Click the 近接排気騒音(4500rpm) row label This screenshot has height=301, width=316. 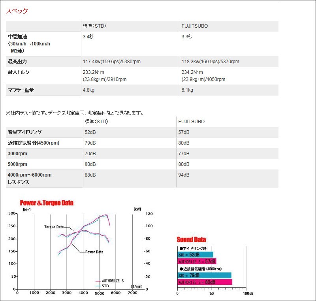tap(34, 143)
